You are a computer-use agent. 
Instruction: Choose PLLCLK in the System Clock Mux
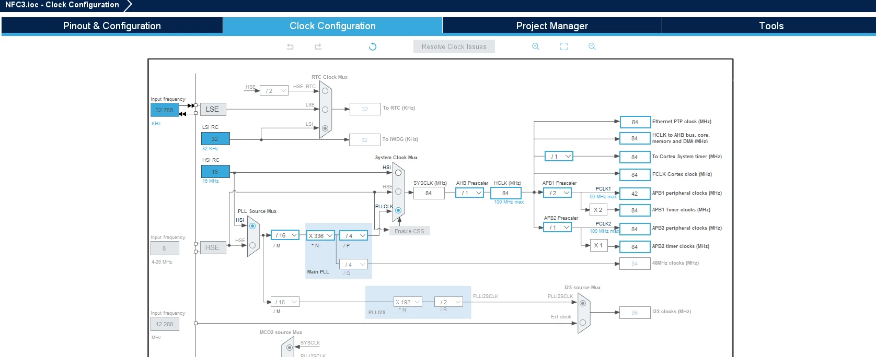pyautogui.click(x=398, y=210)
